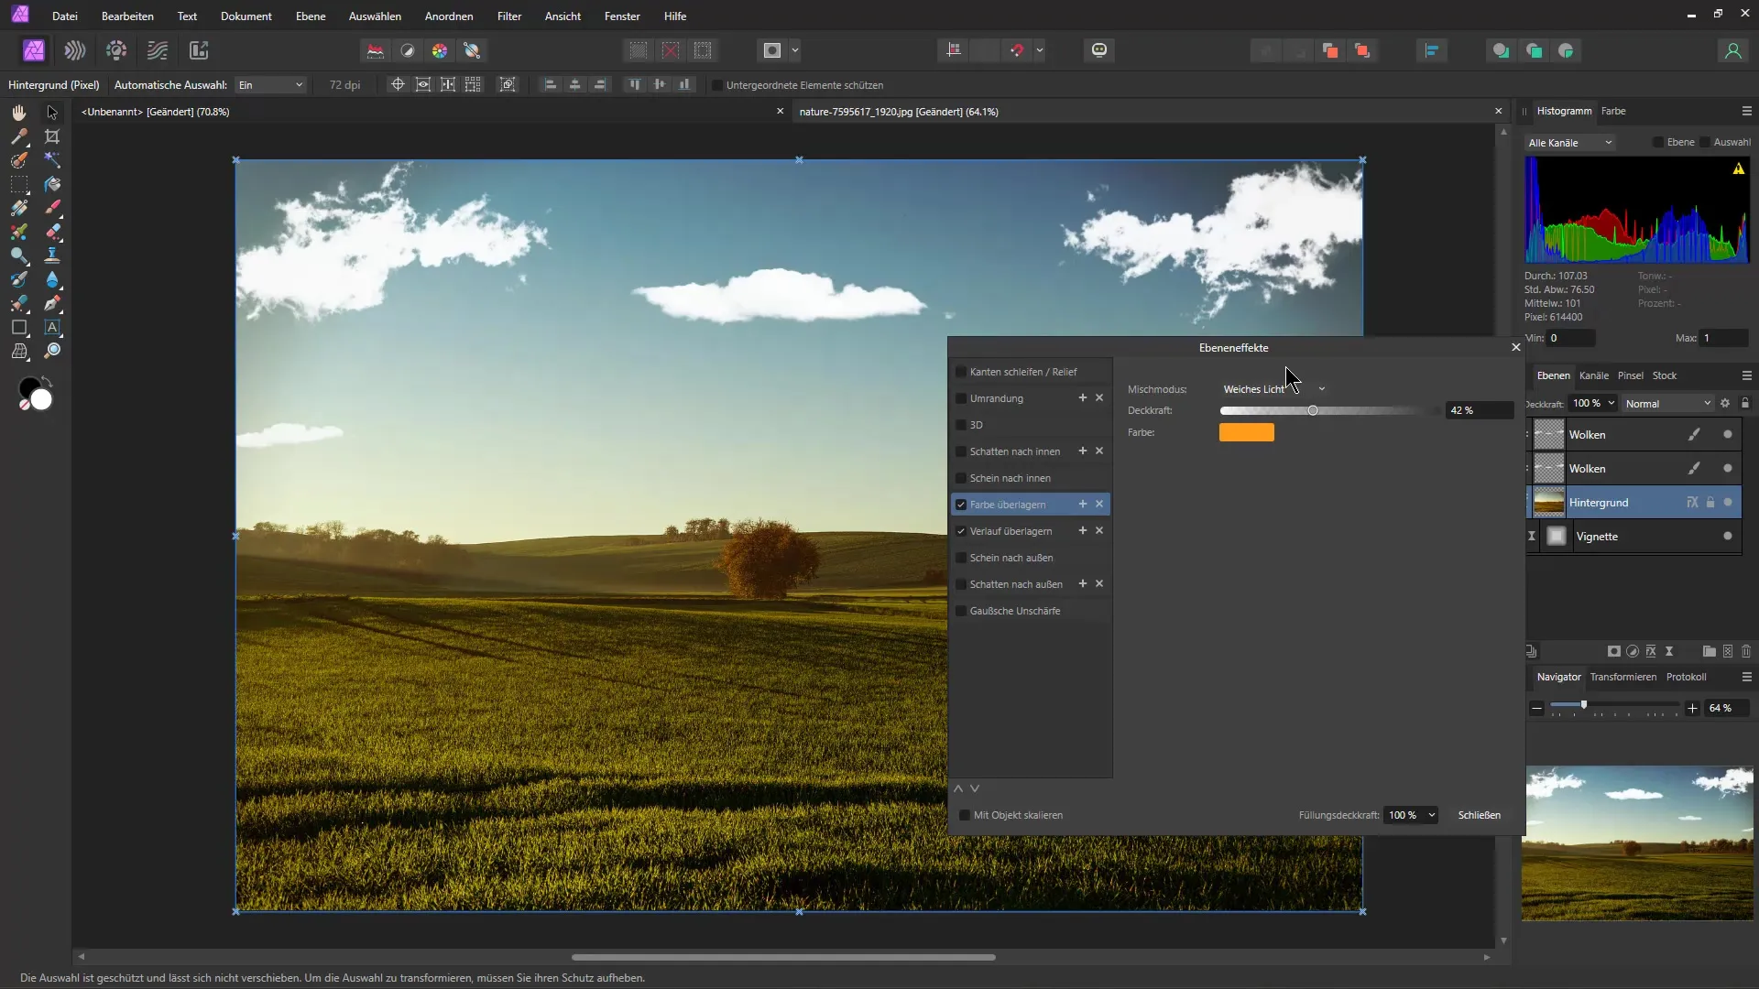Open the layer blend mode Normal dropdown
Image resolution: width=1759 pixels, height=989 pixels.
point(1667,404)
